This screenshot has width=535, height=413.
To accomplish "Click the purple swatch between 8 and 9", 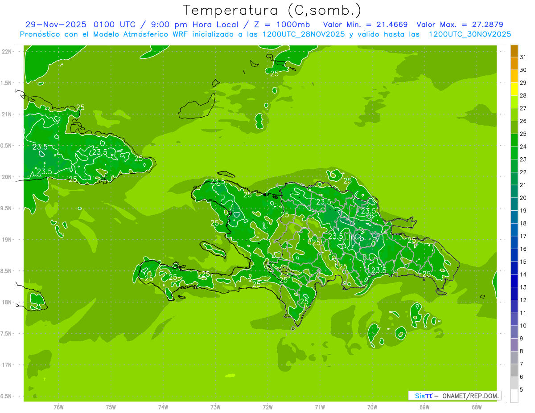I will click(514, 344).
